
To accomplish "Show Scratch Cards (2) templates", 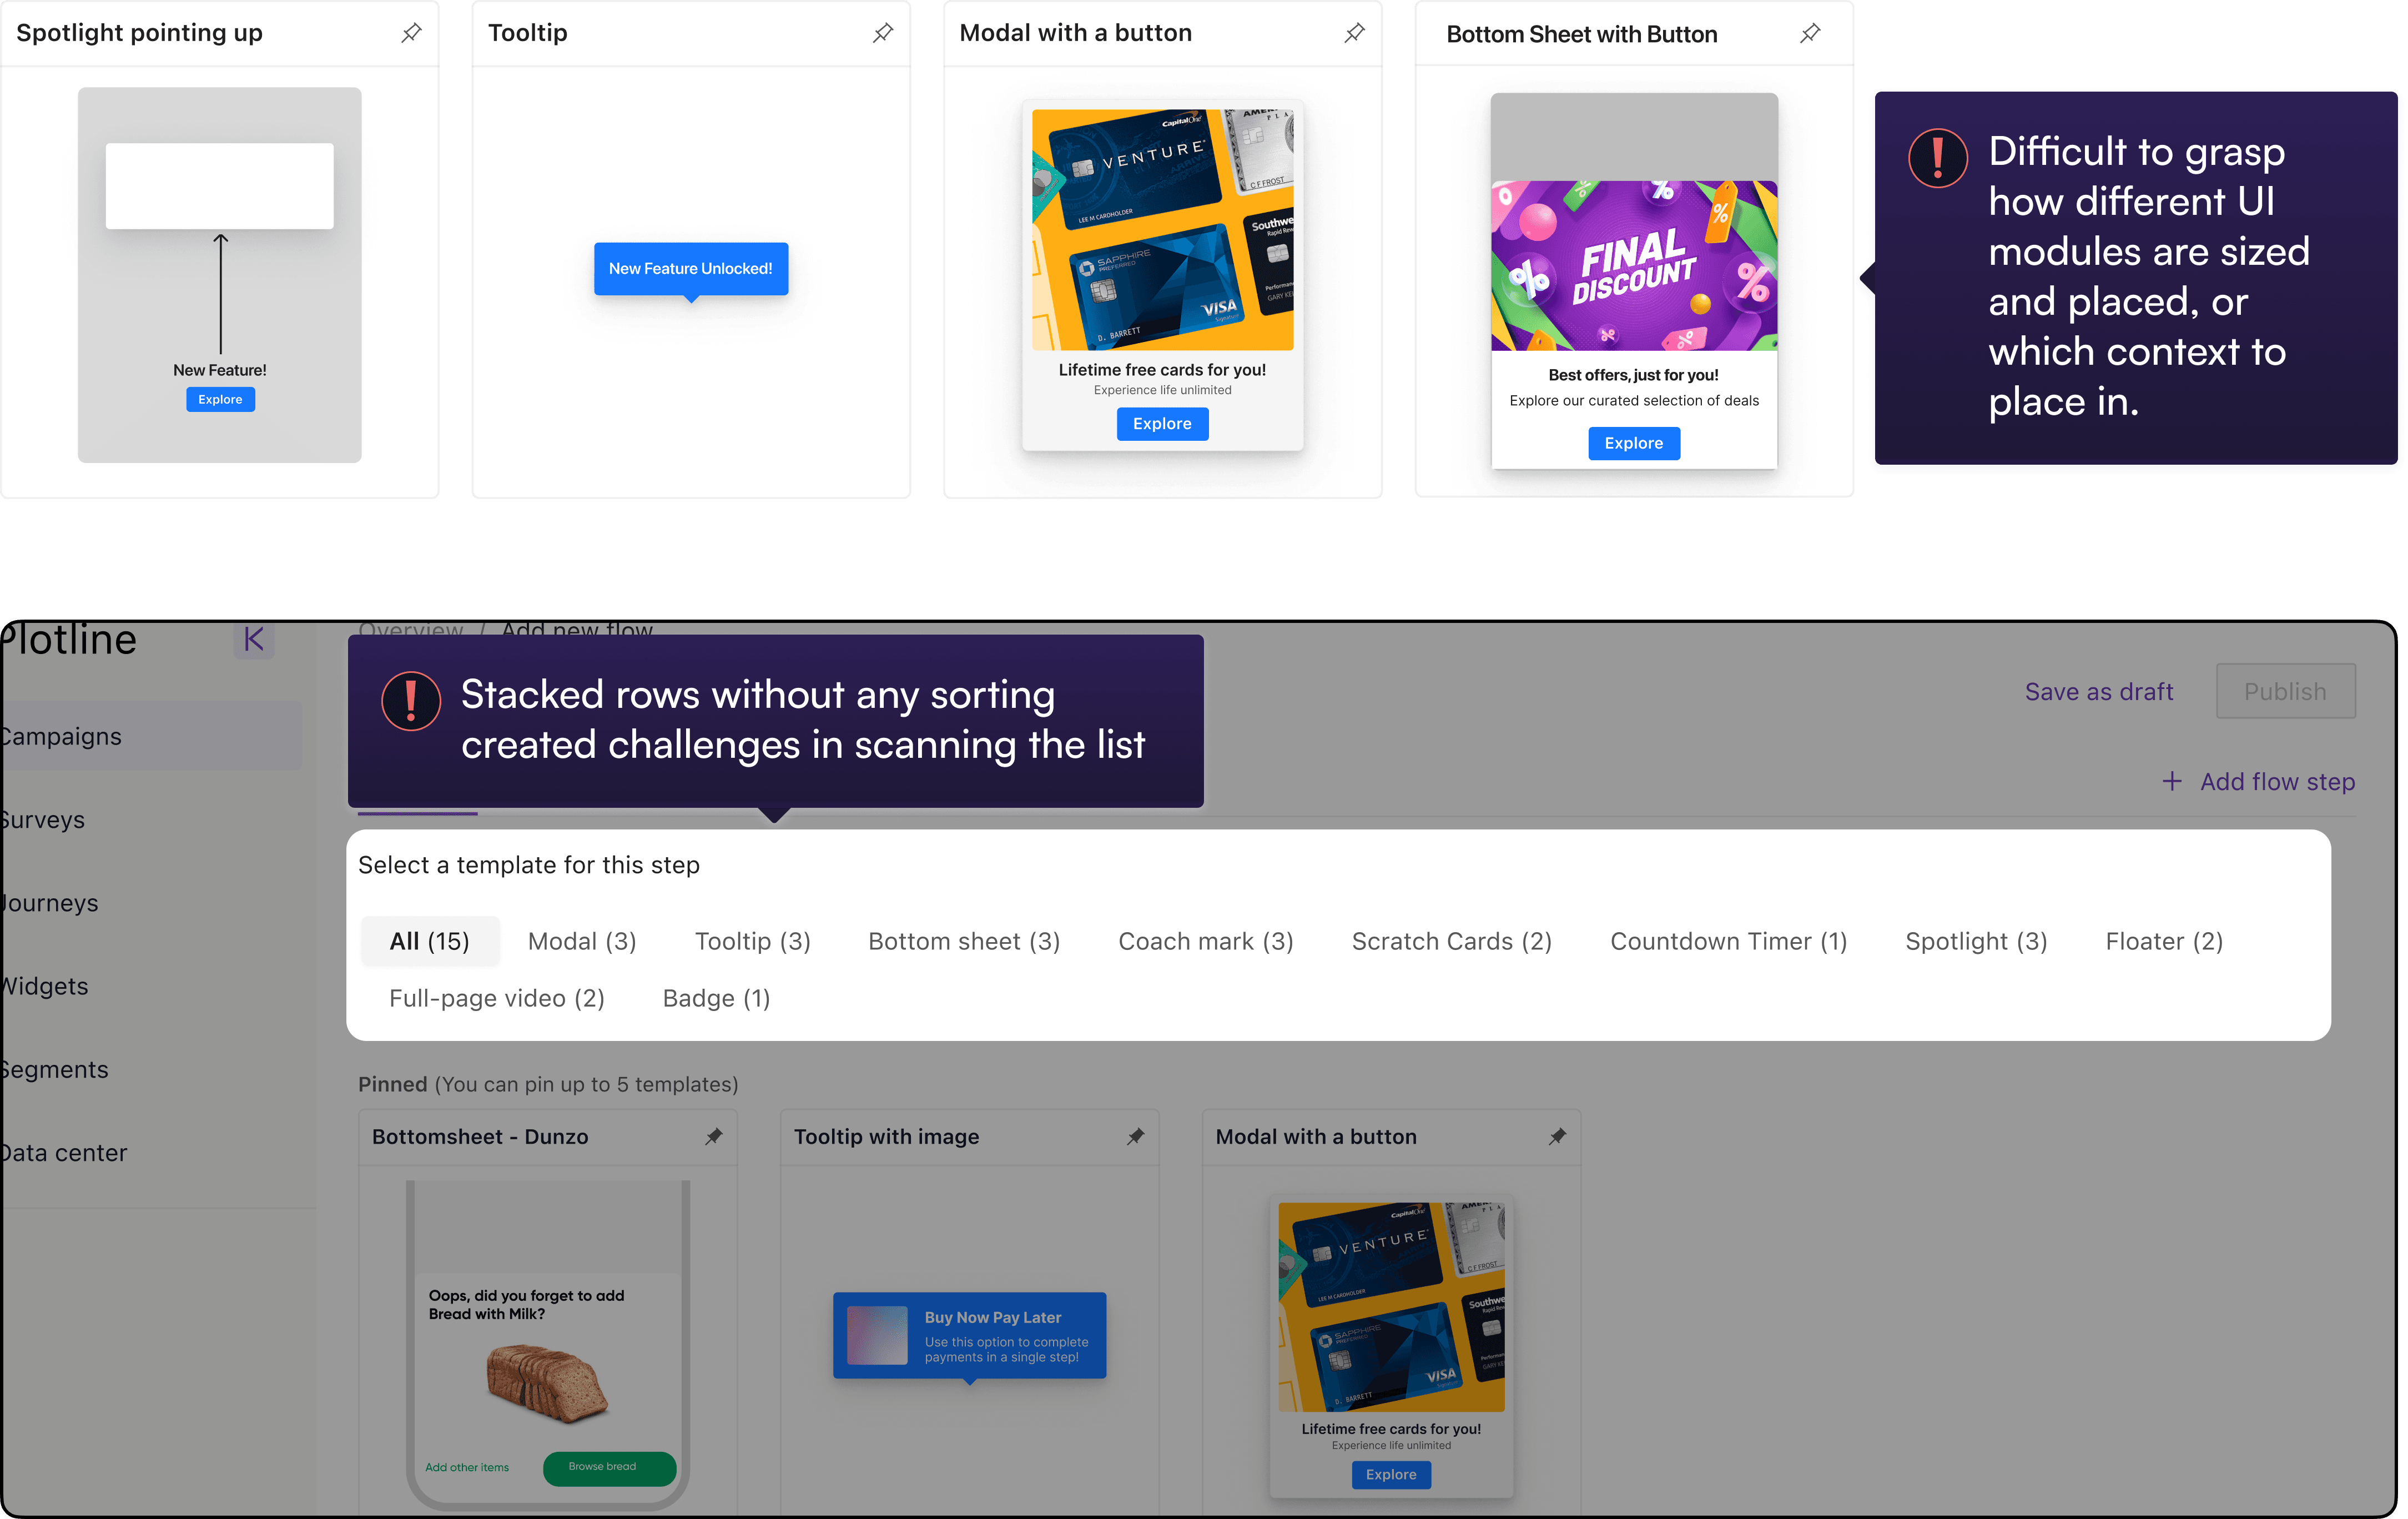I will [1450, 941].
